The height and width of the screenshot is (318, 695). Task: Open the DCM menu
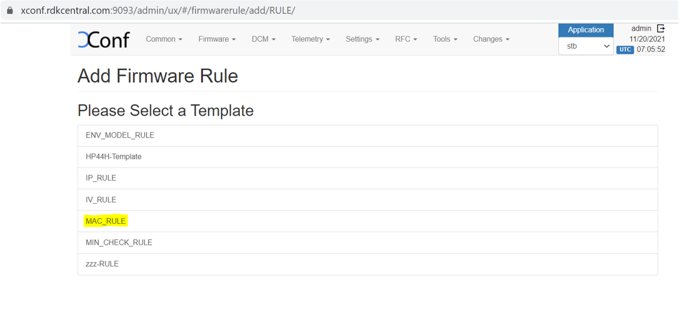pos(263,39)
